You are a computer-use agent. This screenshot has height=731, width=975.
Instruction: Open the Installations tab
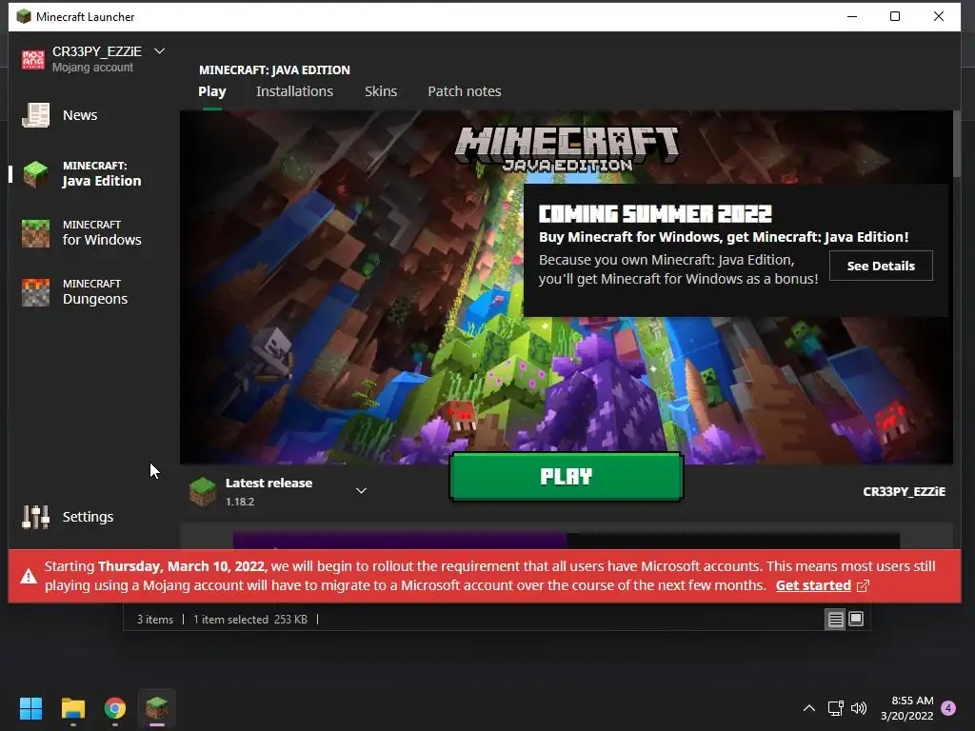tap(295, 91)
